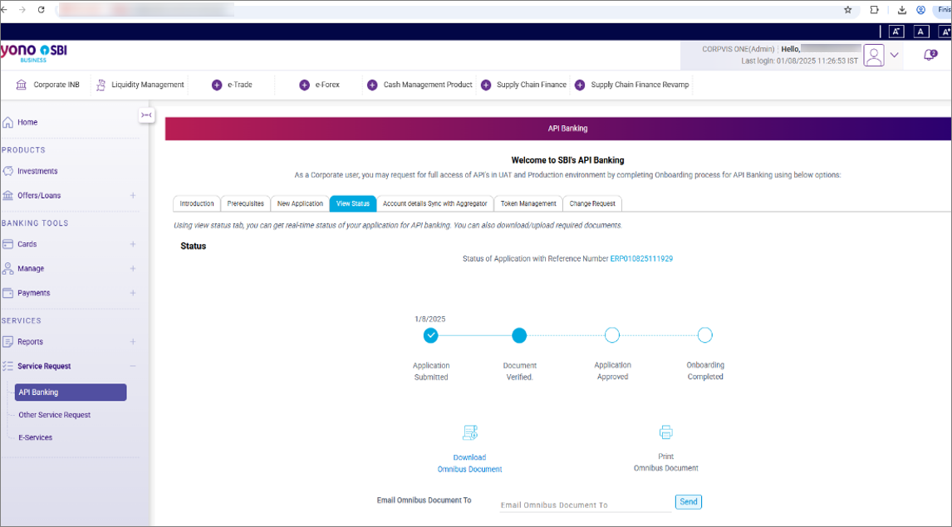Expand e-Trade plus icon
Screen dimensions: 952x527
click(217, 85)
